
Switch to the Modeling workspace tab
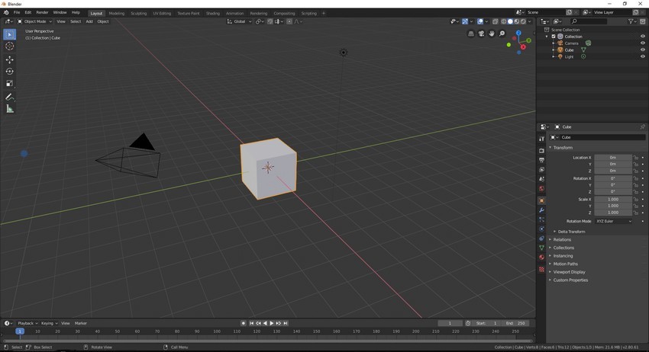tap(116, 13)
